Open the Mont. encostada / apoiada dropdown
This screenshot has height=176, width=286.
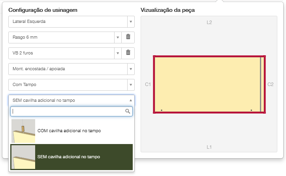(71, 69)
